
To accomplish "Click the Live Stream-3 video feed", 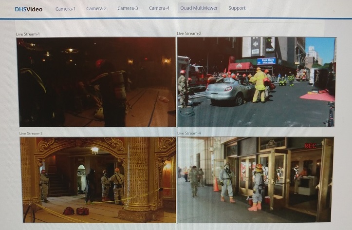I will point(97,179).
